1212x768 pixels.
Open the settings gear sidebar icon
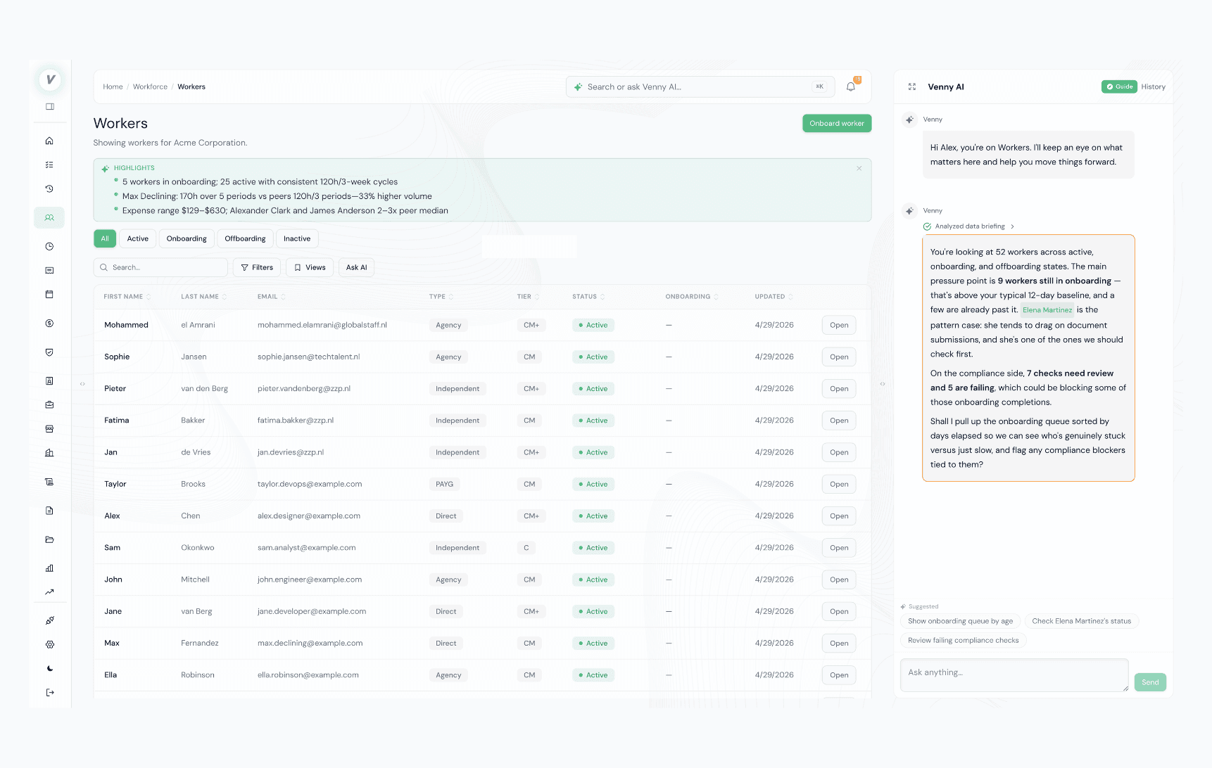pyautogui.click(x=49, y=644)
